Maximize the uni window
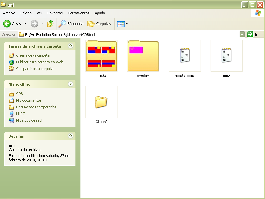 pyautogui.click(x=252, y=5)
